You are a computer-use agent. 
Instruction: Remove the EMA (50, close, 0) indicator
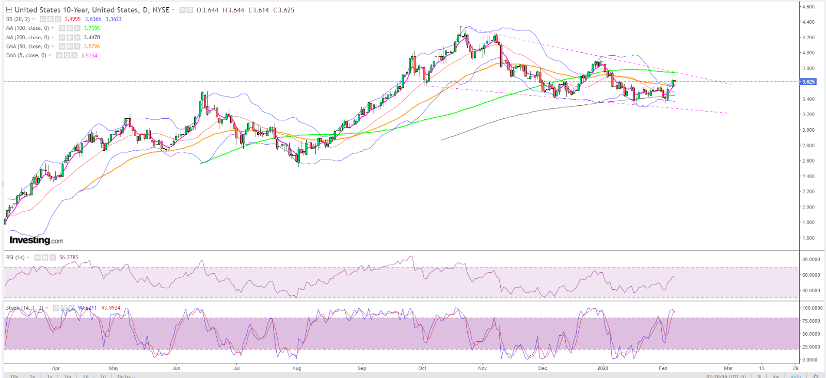pyautogui.click(x=77, y=46)
